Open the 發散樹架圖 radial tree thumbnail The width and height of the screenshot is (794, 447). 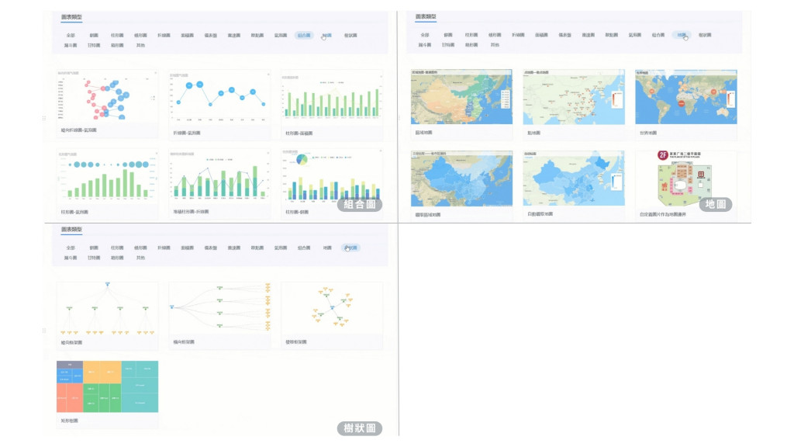[332, 308]
